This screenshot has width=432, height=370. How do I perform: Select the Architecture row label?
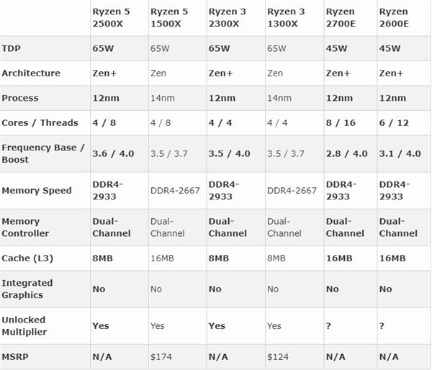31,73
